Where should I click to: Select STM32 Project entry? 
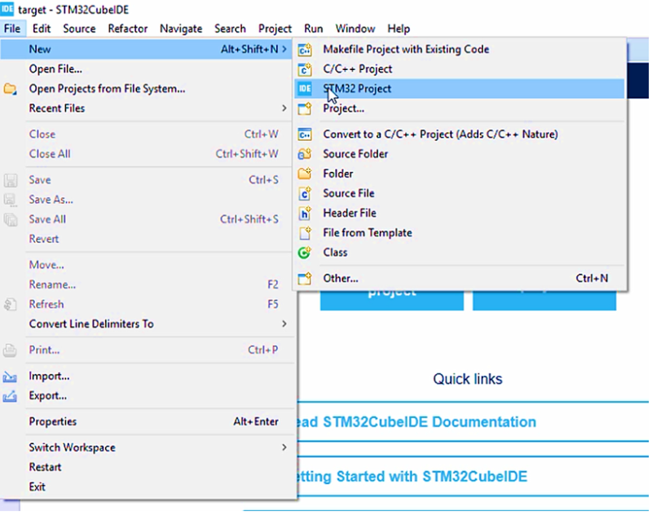click(460, 89)
